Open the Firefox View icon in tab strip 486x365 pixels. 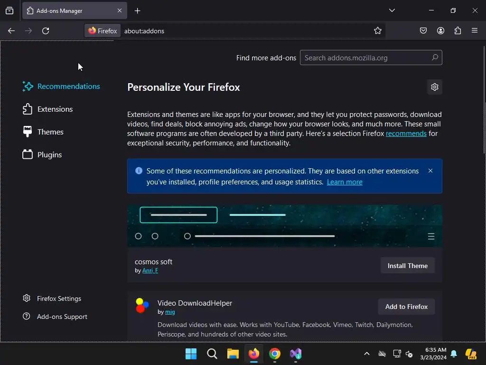click(x=9, y=10)
